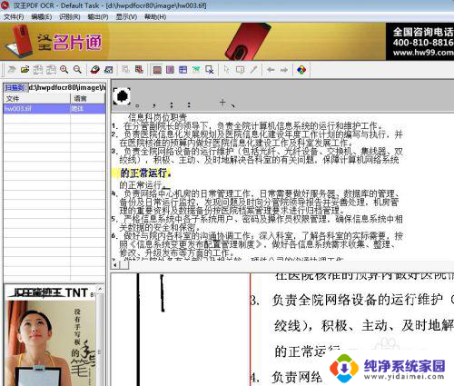Click the green region order icon
Viewport: 454px width, 386px height.
pos(196,70)
